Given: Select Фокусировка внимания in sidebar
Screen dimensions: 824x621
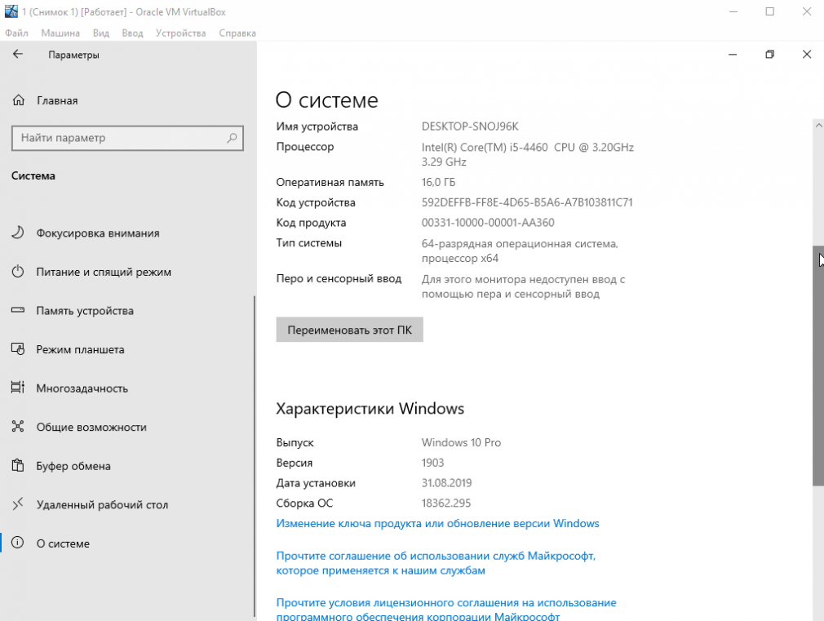Looking at the screenshot, I should coord(98,233).
